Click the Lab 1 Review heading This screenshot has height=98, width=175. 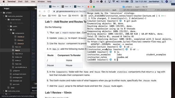click(58, 93)
